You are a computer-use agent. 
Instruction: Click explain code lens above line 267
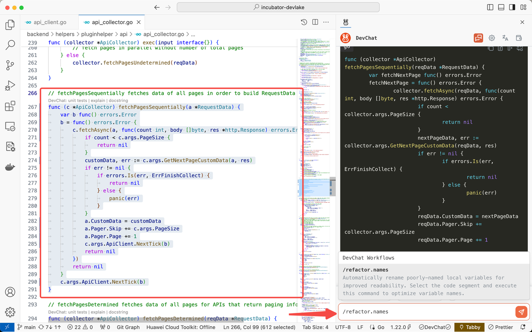[x=98, y=101]
